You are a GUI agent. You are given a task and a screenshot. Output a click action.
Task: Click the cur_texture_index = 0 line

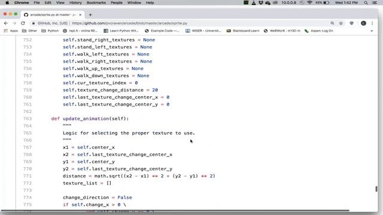pyautogui.click(x=100, y=83)
